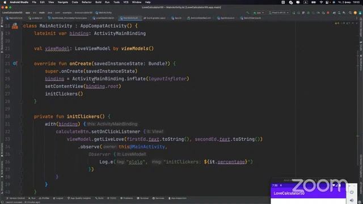Collapse the Observer lambda fold at line 35
This screenshot has height=204, width=363.
click(x=21, y=154)
